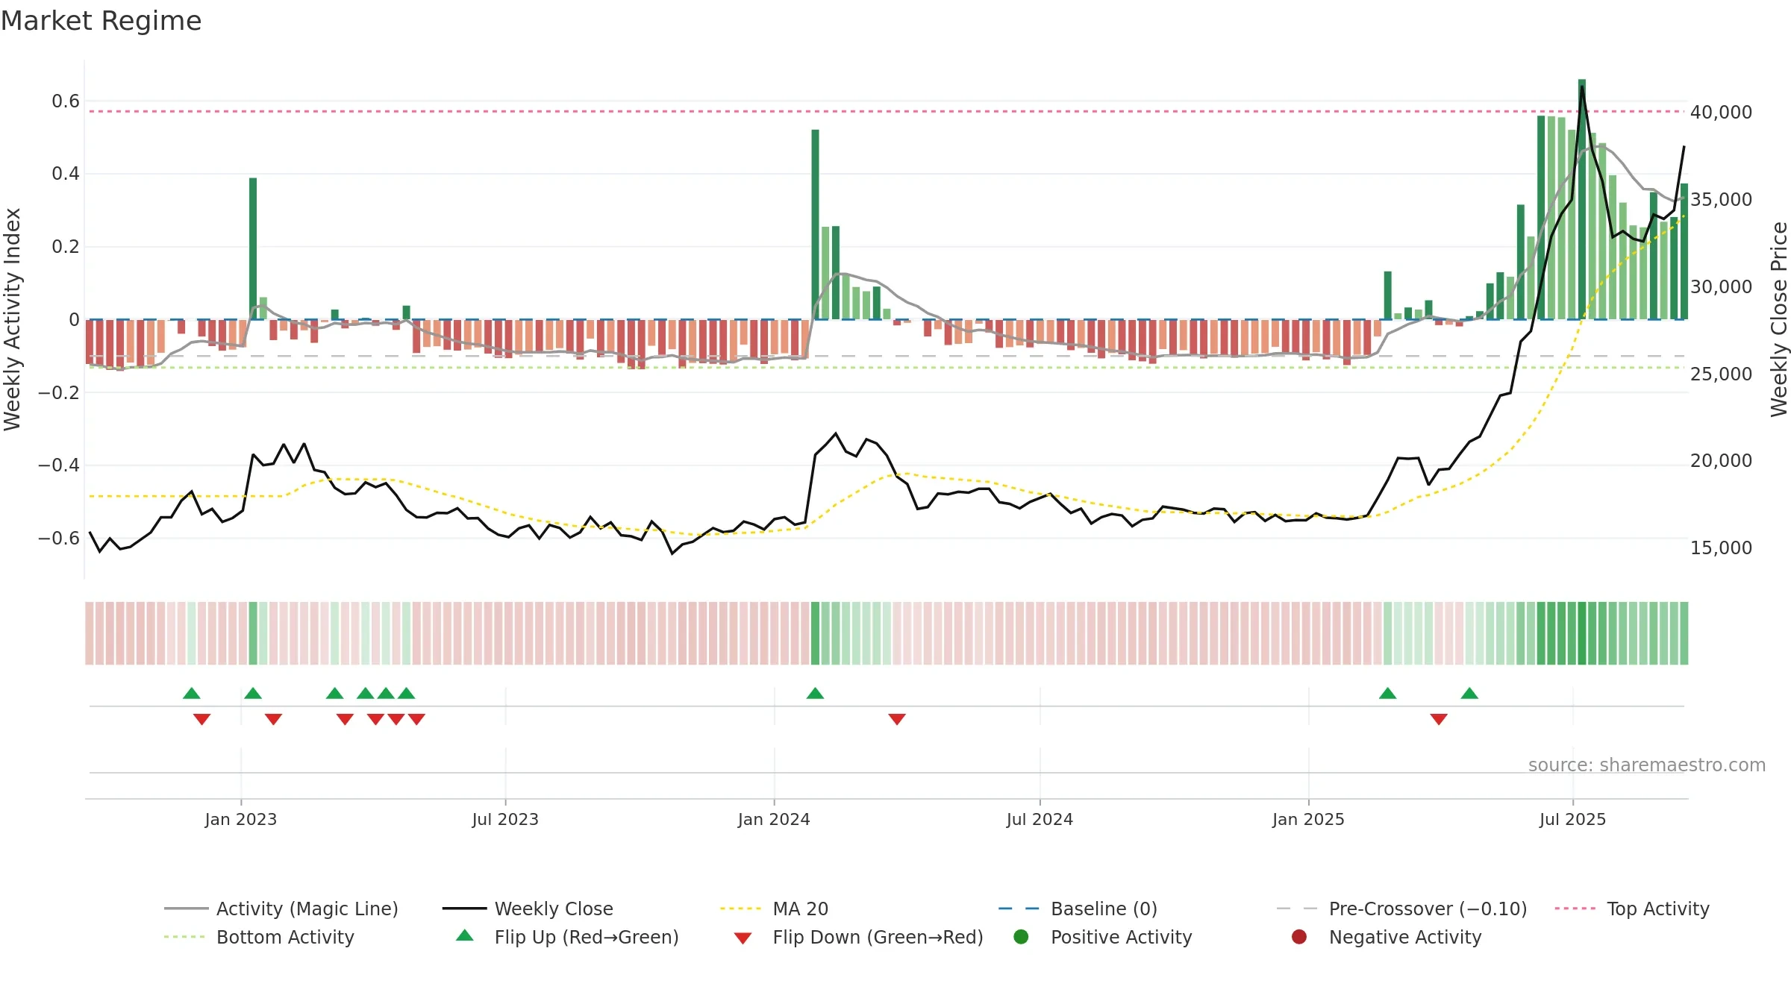The width and height of the screenshot is (1791, 1007).
Task: Click the Weekly Close Price axis title
Action: 1780,319
